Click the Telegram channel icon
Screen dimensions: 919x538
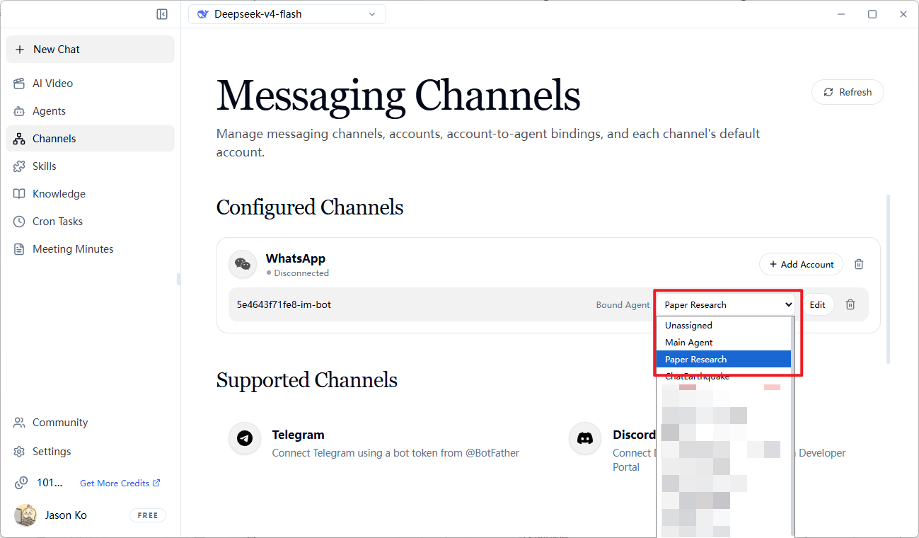245,438
